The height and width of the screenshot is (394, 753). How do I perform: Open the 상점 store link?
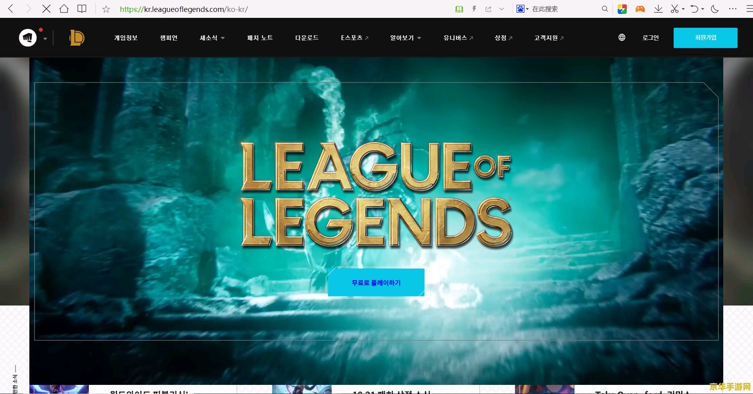pyautogui.click(x=503, y=38)
